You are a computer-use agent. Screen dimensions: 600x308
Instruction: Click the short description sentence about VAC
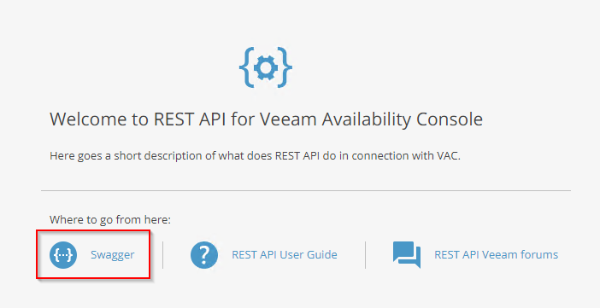tap(255, 156)
